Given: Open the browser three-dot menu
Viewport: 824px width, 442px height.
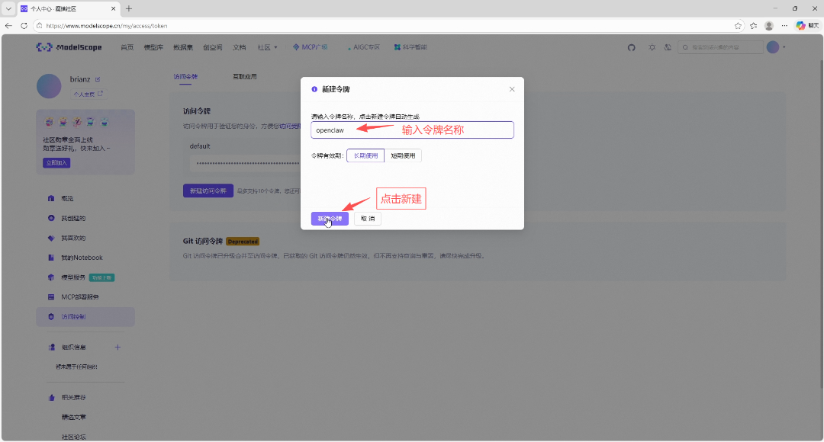Looking at the screenshot, I should (x=784, y=25).
